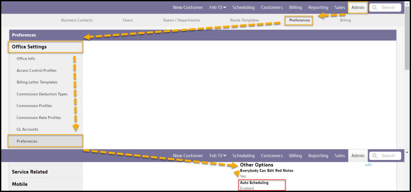Choose Commission Deduction Types

coord(42,94)
